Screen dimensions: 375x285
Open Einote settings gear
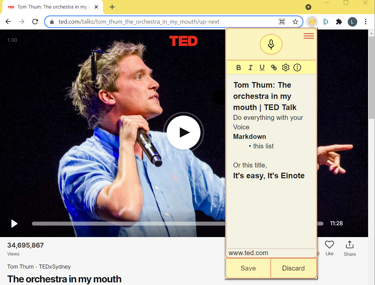coord(286,68)
